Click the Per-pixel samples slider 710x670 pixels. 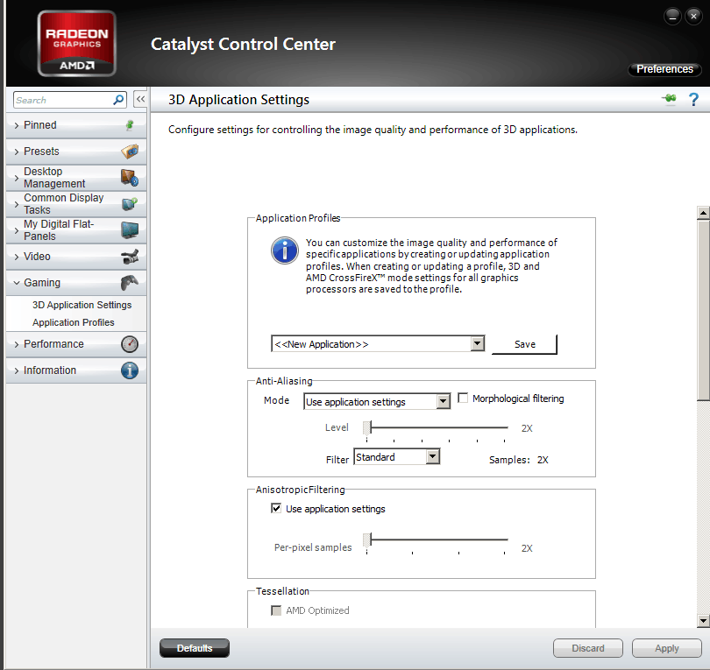(x=436, y=540)
